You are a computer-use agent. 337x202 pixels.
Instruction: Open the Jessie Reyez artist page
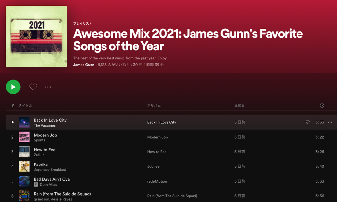tap(62, 199)
